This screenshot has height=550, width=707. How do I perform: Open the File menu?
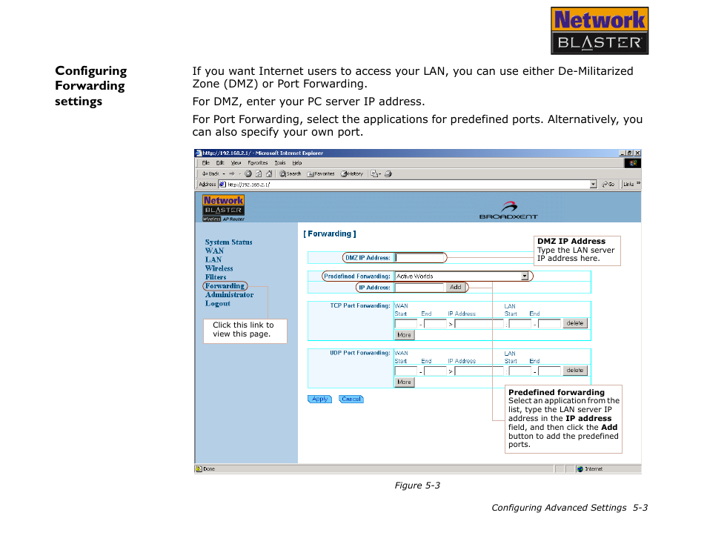tap(205, 163)
